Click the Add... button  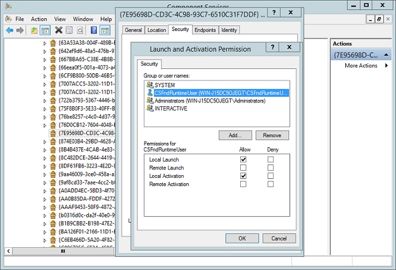[234, 135]
